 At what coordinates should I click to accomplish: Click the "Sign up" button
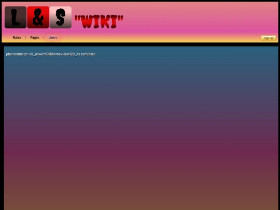pos(269,38)
